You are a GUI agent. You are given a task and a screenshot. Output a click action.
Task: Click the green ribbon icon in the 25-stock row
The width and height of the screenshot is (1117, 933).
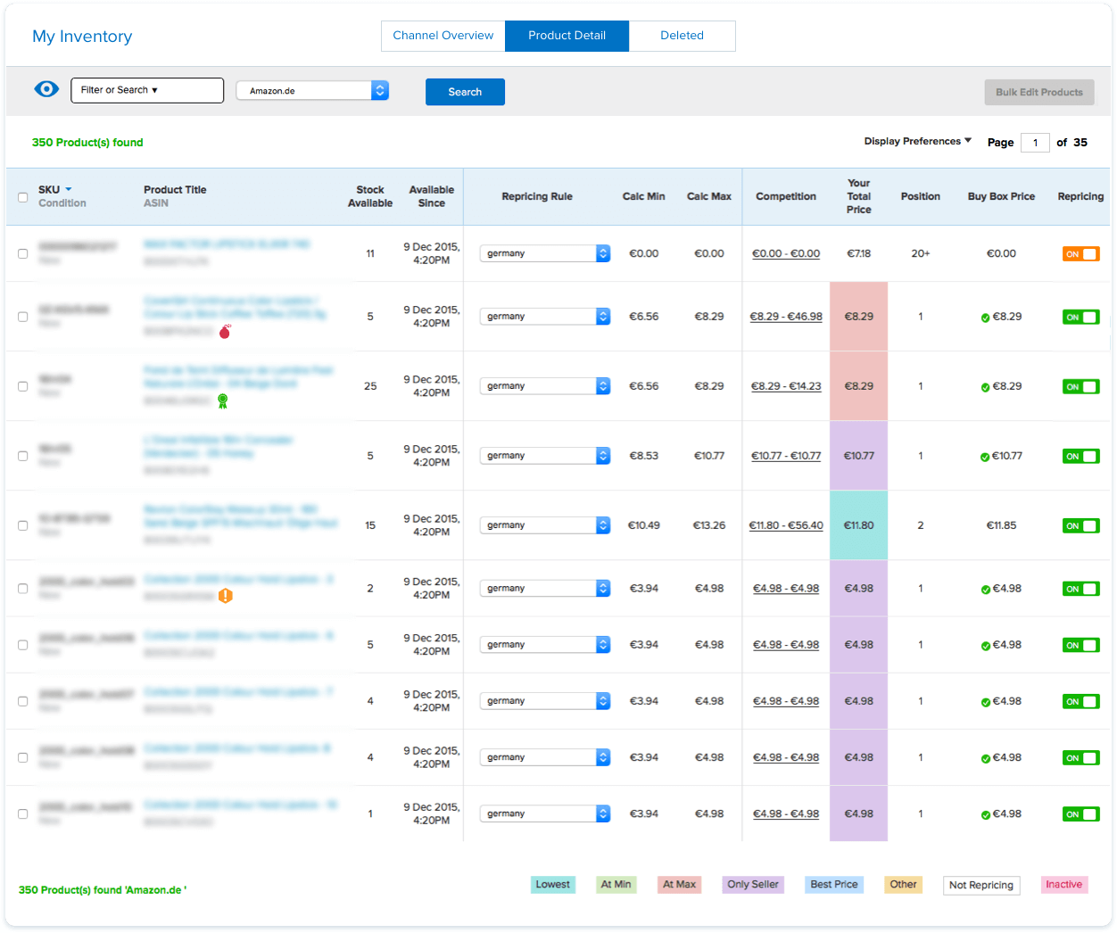(223, 401)
